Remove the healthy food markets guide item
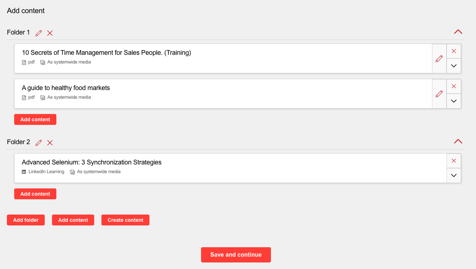This screenshot has width=476, height=269. pyautogui.click(x=453, y=86)
